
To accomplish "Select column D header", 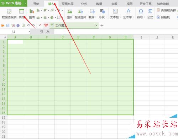I will coord(62,37).
